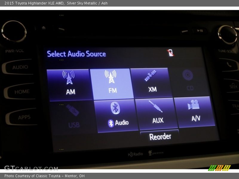Push the AUDIO hardware button

pos(18,67)
